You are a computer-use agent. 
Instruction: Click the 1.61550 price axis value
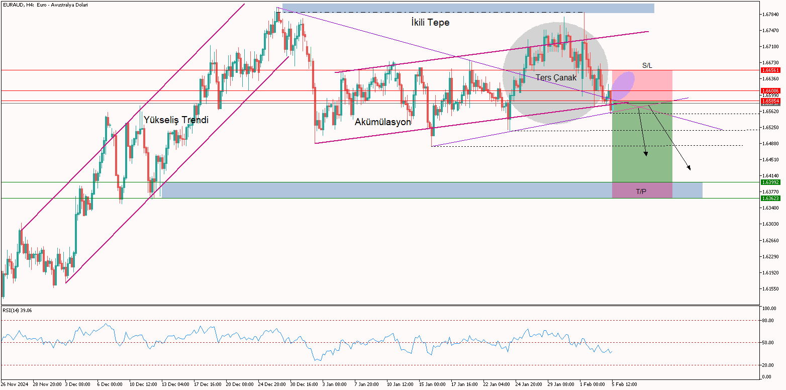(770, 289)
